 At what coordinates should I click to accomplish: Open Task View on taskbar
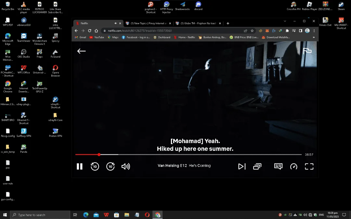pos(75,215)
